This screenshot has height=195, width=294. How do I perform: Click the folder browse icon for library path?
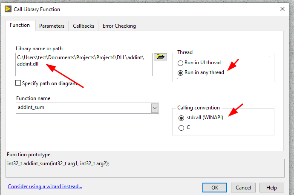(160, 57)
